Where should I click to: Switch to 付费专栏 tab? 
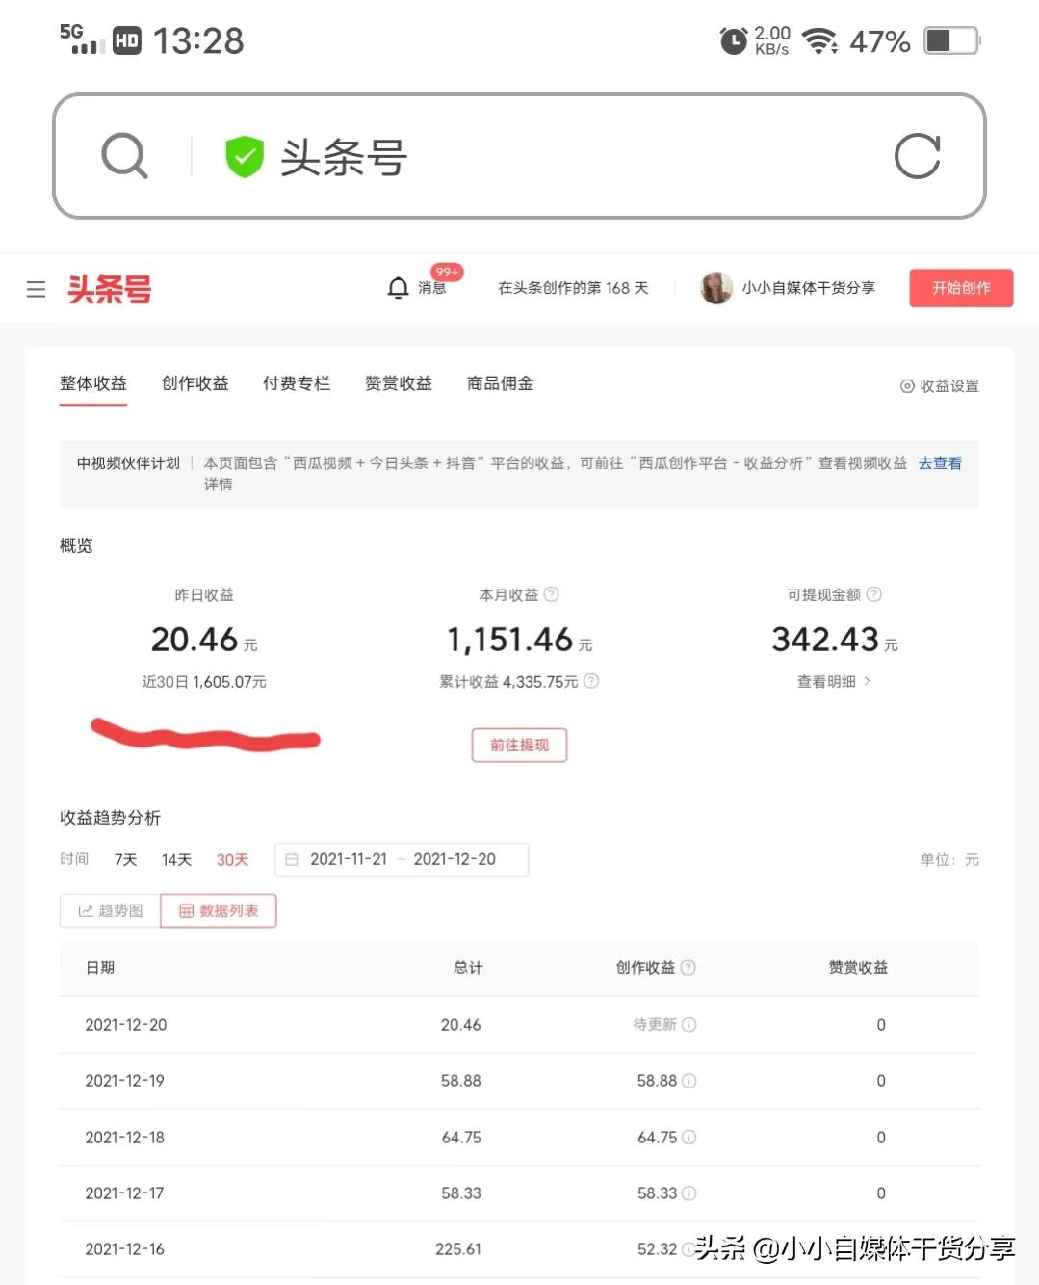coord(297,383)
